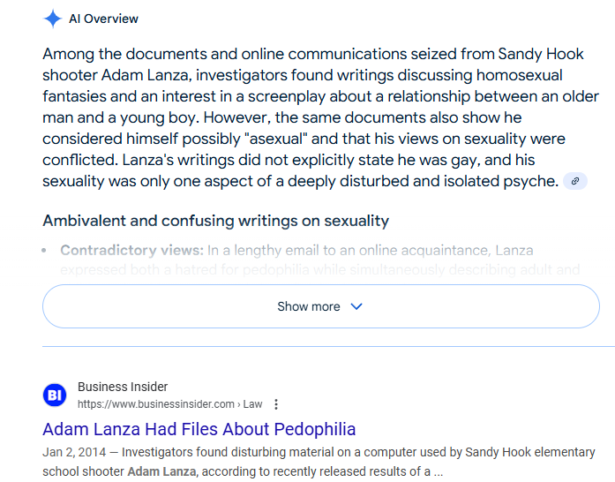Click the AI Overview sparkle icon
Viewport: 615px width, 482px height.
point(53,19)
